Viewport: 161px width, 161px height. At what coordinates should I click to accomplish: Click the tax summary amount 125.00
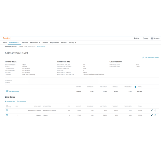[x=79, y=91]
